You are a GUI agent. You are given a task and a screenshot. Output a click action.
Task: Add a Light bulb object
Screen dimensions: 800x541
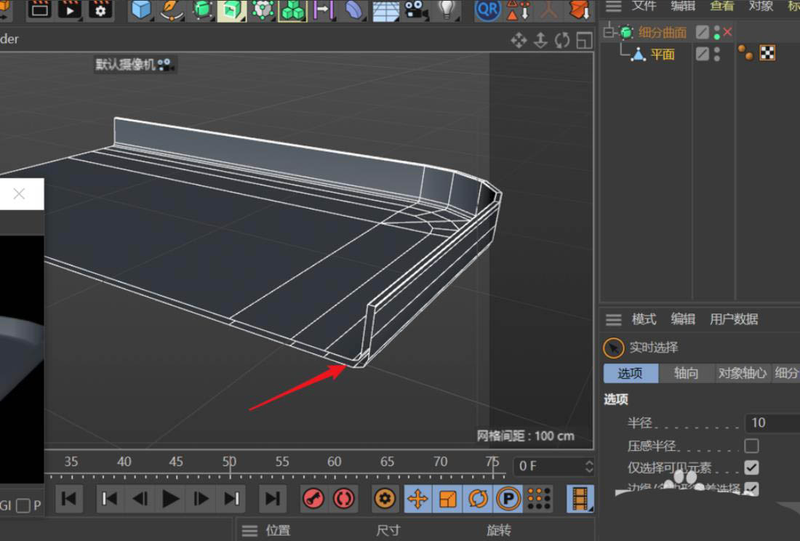[447, 9]
